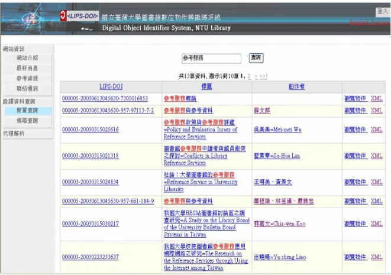Open DOI 000003-20030315024834

pyautogui.click(x=91, y=182)
